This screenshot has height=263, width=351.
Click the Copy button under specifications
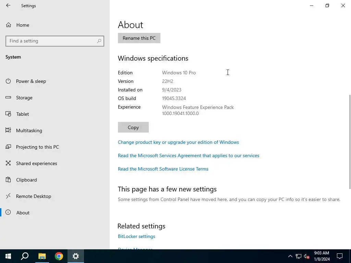click(x=133, y=127)
